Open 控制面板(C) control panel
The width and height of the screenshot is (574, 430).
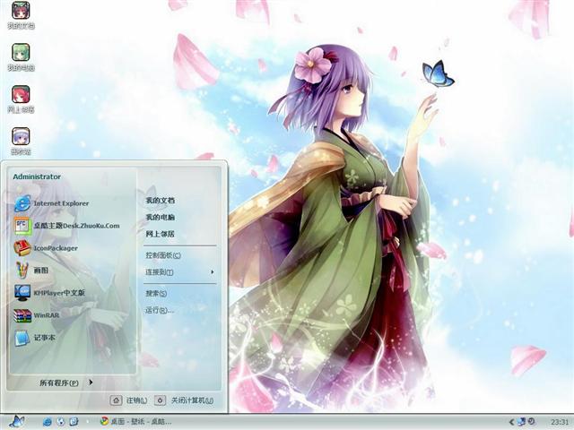163,255
